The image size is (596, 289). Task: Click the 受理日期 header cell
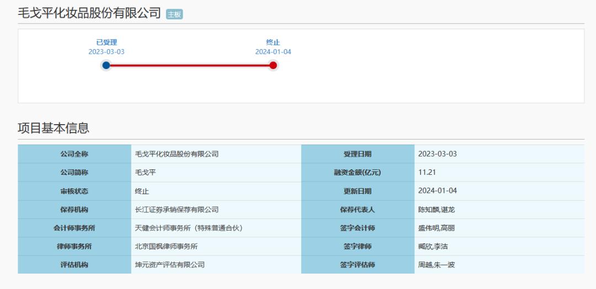tap(358, 154)
